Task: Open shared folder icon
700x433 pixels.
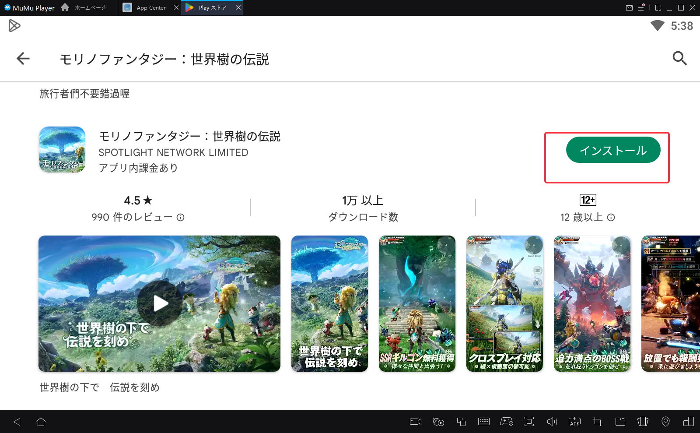Action: [620, 422]
